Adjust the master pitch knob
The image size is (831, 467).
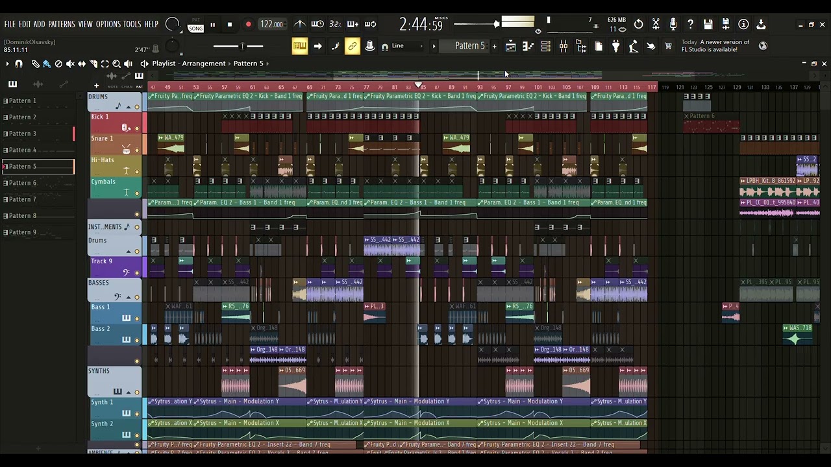point(172,46)
